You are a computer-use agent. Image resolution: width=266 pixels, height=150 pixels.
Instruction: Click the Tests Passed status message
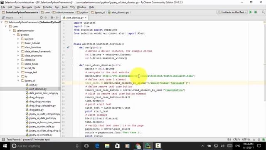coord(28,140)
